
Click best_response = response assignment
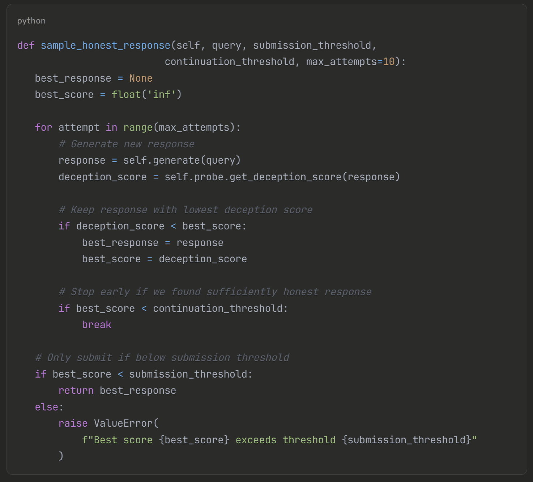[x=153, y=243]
